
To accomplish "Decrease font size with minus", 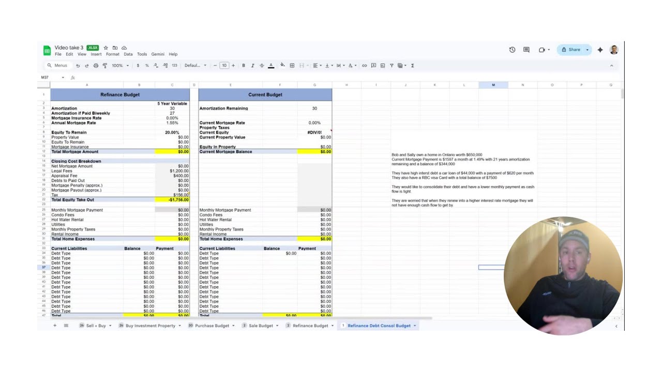I will coord(215,66).
